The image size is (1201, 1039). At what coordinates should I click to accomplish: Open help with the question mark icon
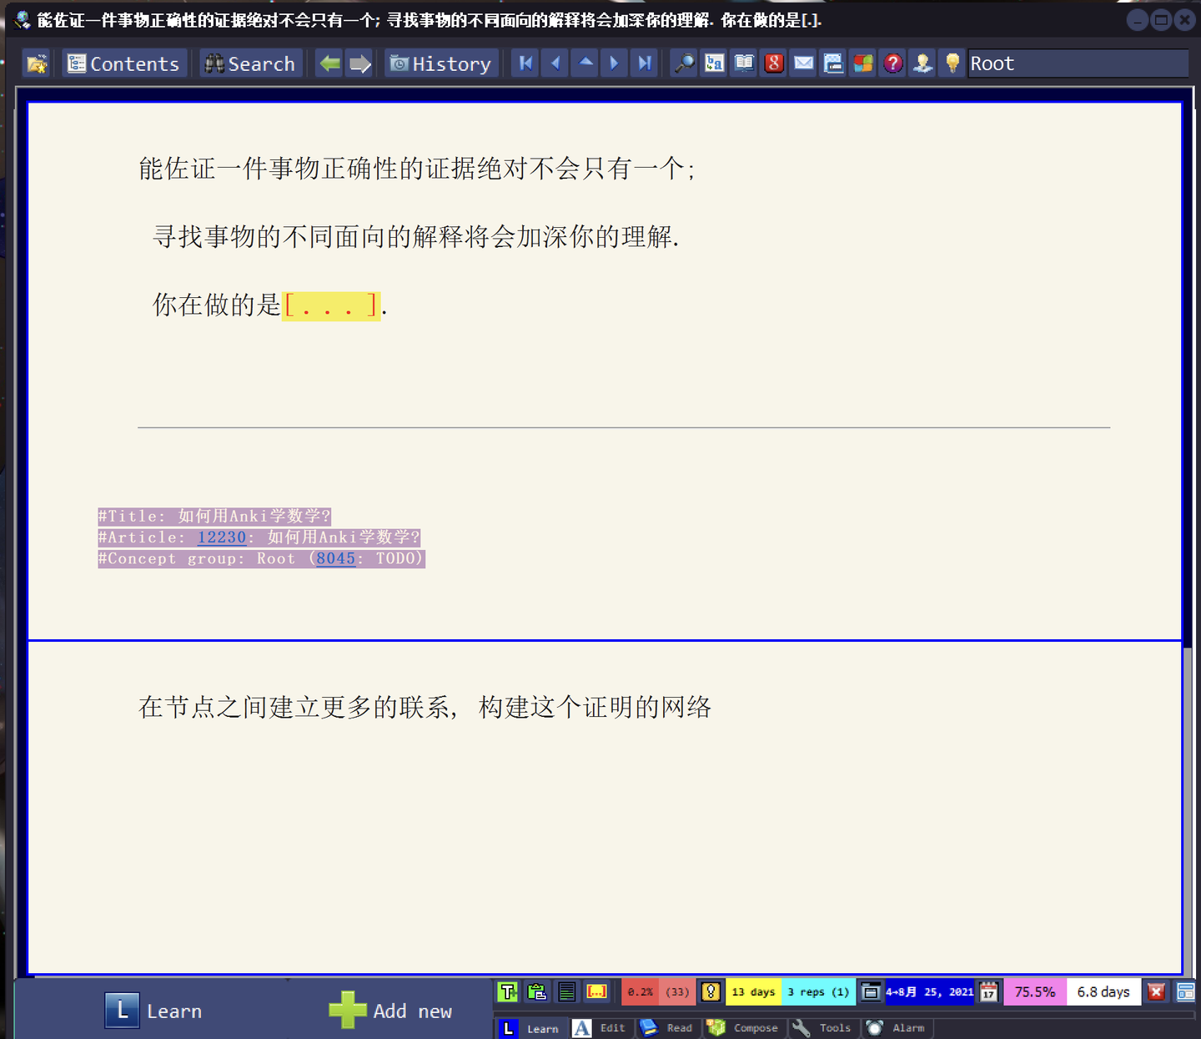click(893, 63)
